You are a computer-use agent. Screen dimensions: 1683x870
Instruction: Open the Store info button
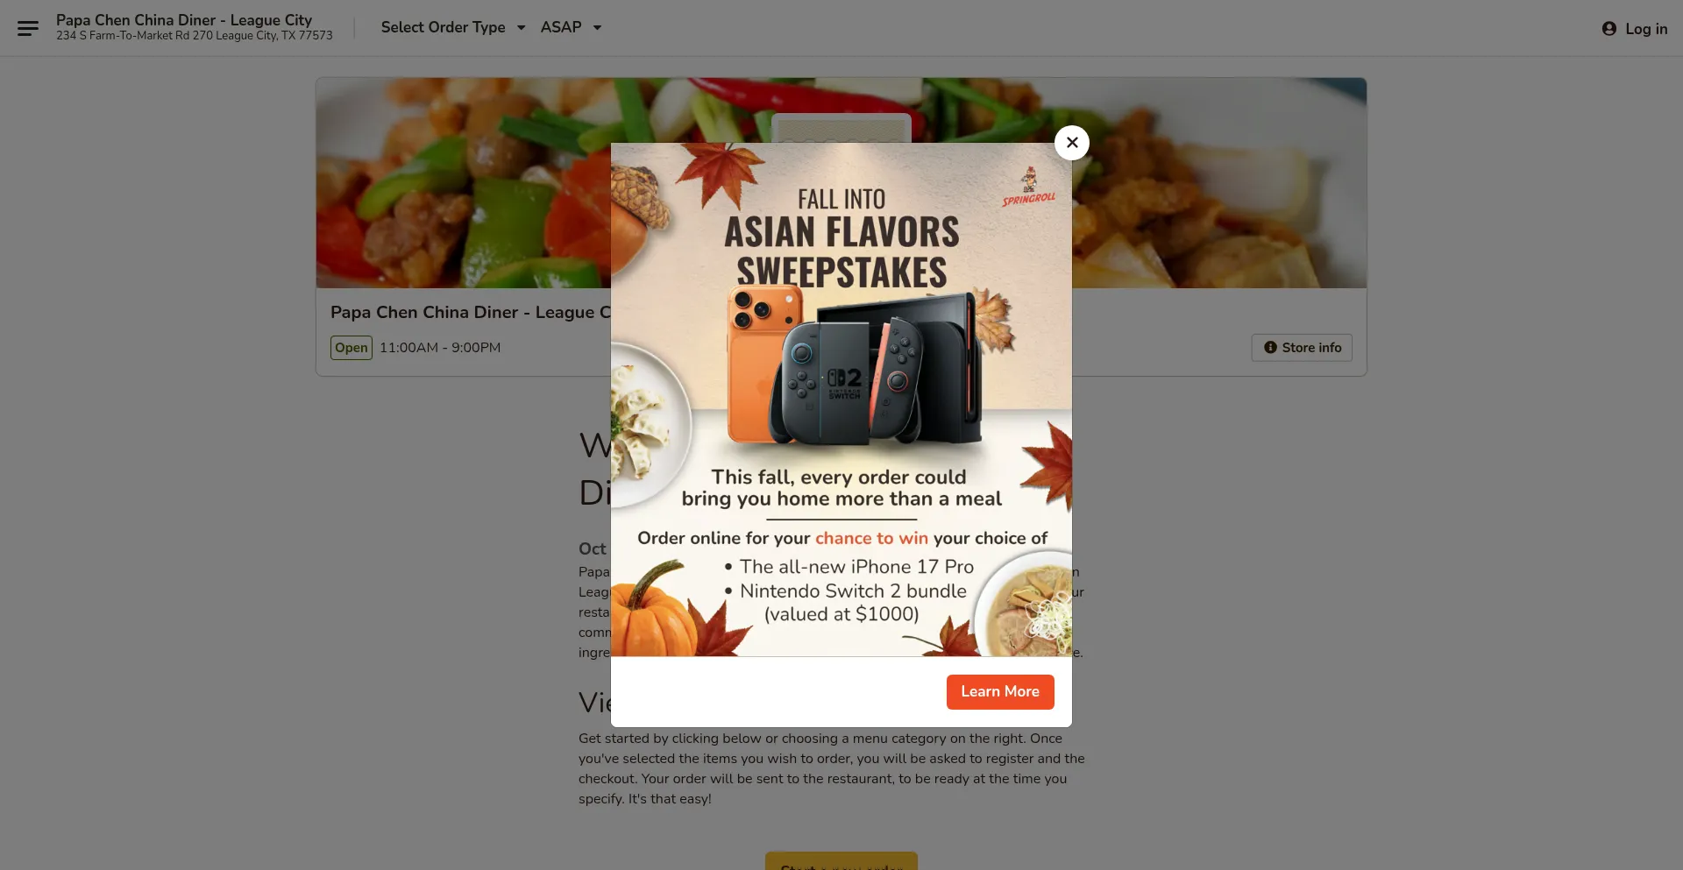[1302, 348]
